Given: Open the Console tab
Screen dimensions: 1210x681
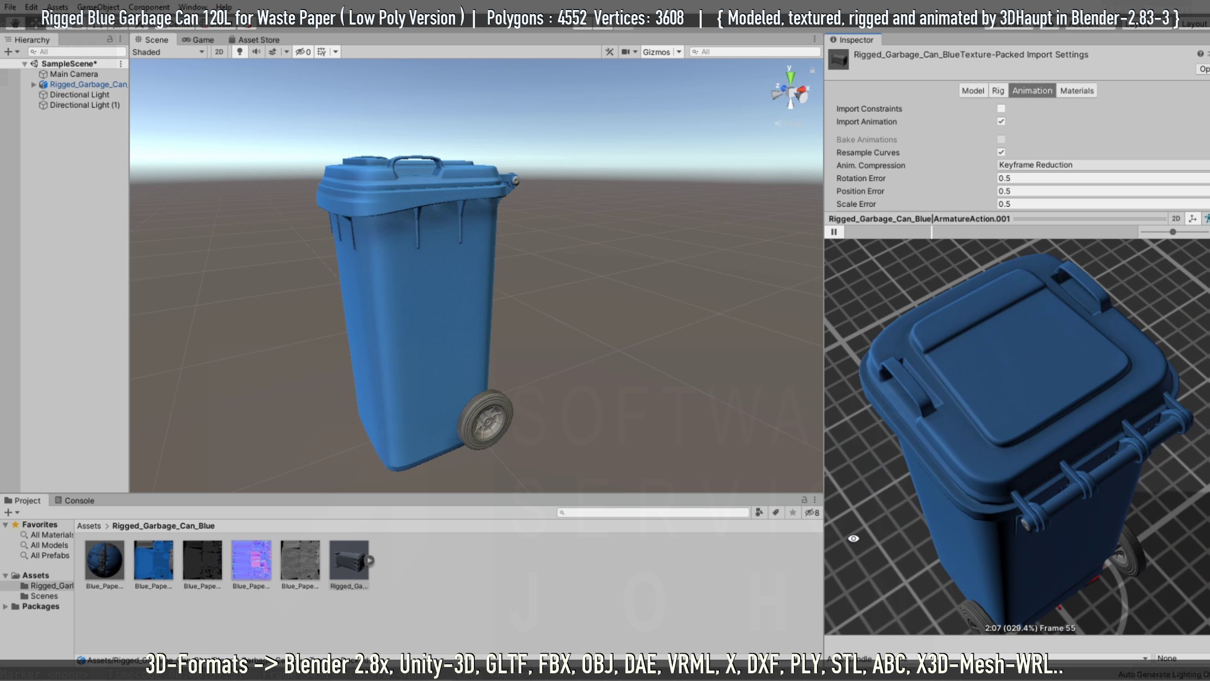Looking at the screenshot, I should (x=75, y=500).
